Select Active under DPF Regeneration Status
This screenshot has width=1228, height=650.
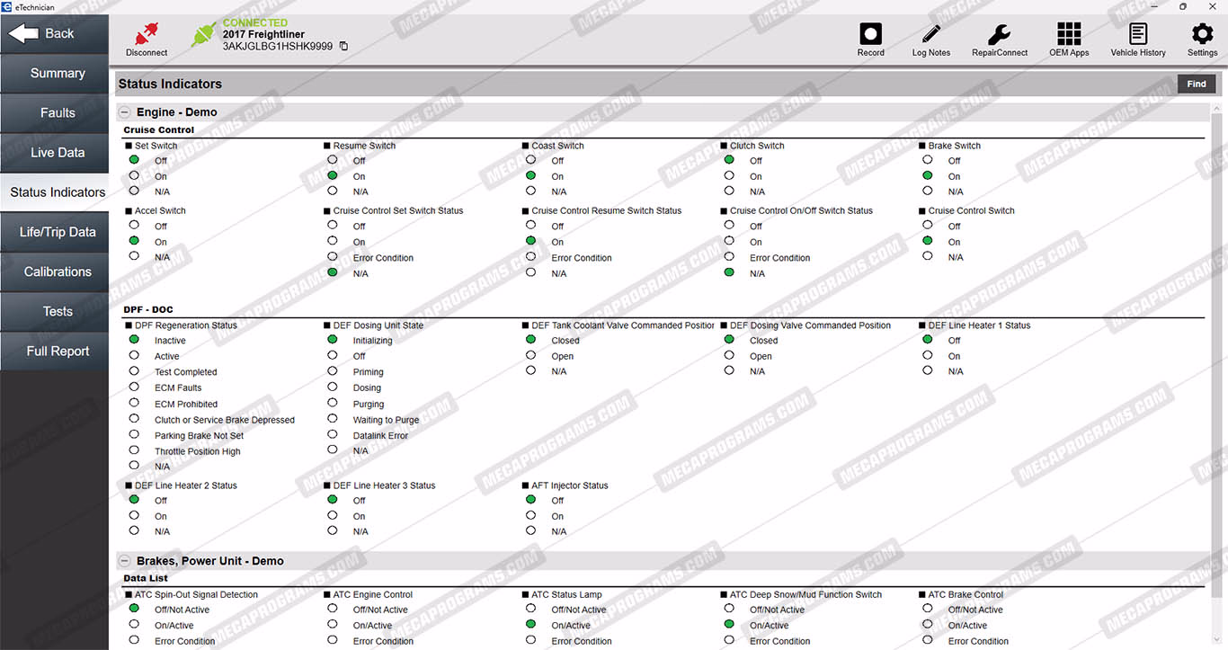tap(134, 356)
